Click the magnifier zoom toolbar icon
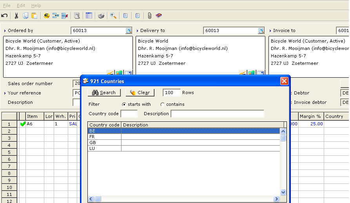This screenshot has width=350, height=203. (x=113, y=16)
